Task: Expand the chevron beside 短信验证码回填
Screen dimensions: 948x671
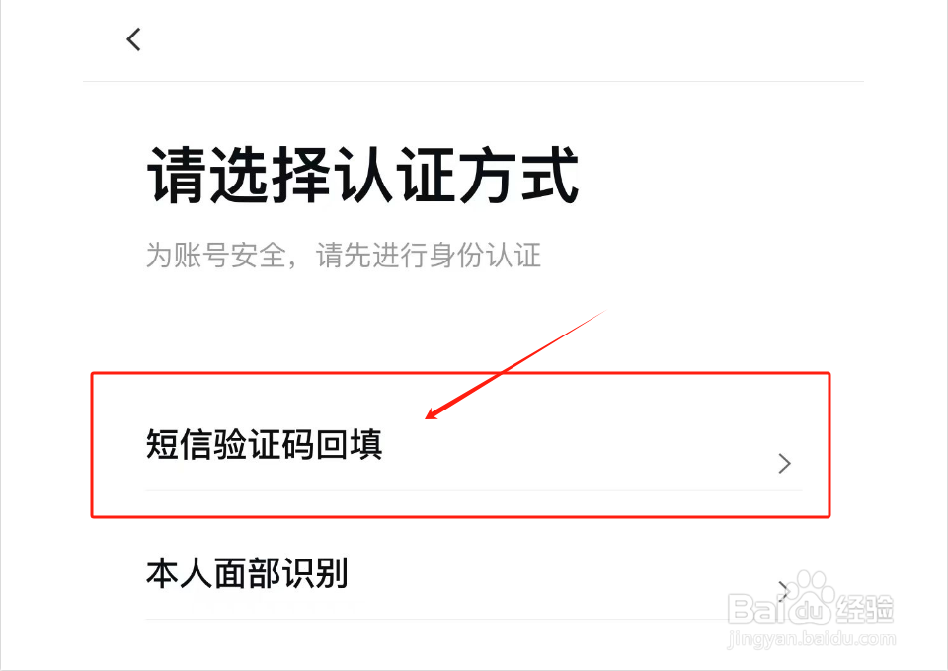Action: pos(784,463)
